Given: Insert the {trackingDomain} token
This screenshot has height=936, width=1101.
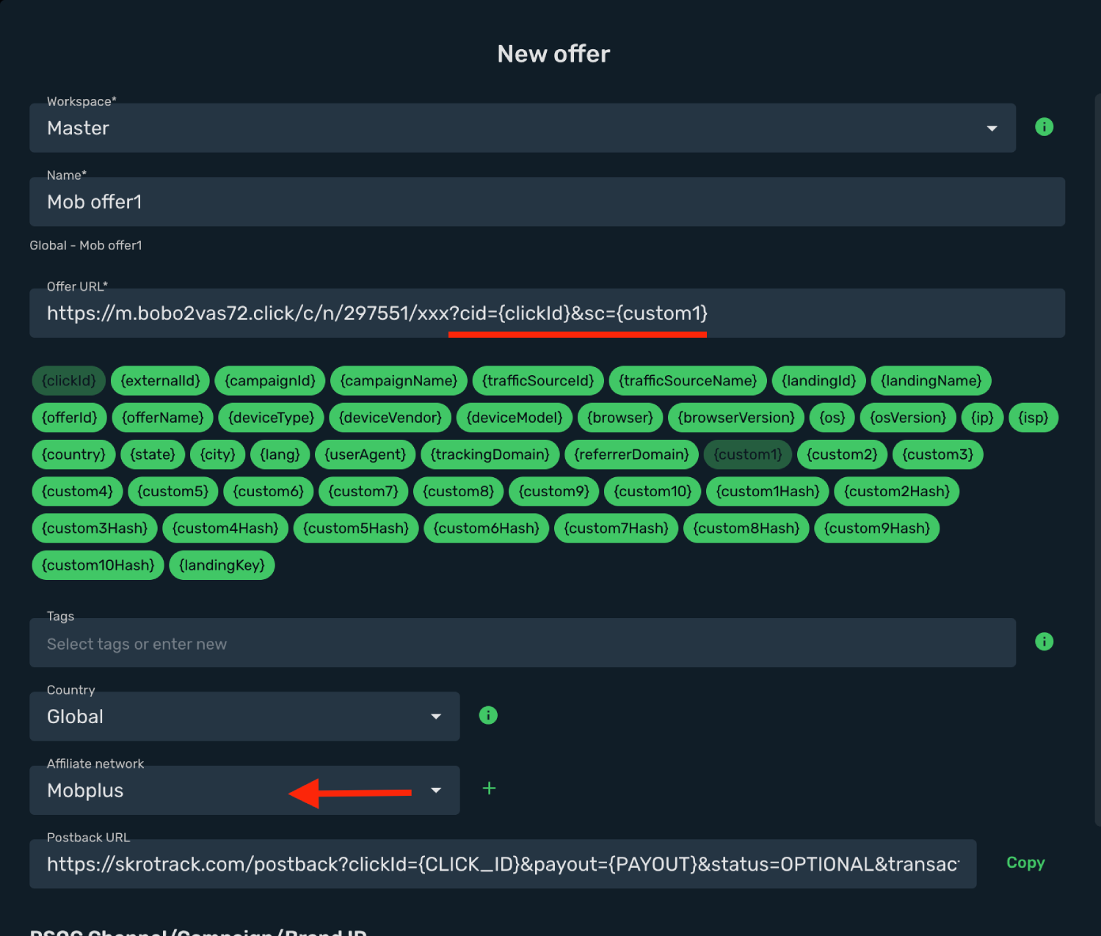Looking at the screenshot, I should point(490,454).
